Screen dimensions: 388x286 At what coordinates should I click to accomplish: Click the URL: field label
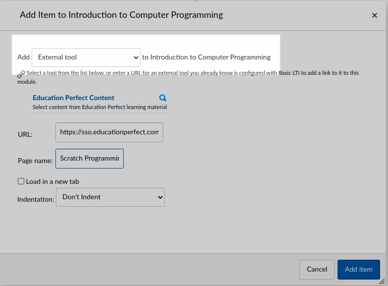click(25, 134)
